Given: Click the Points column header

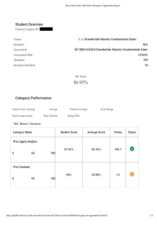Looking at the screenshot, I should point(118,132).
